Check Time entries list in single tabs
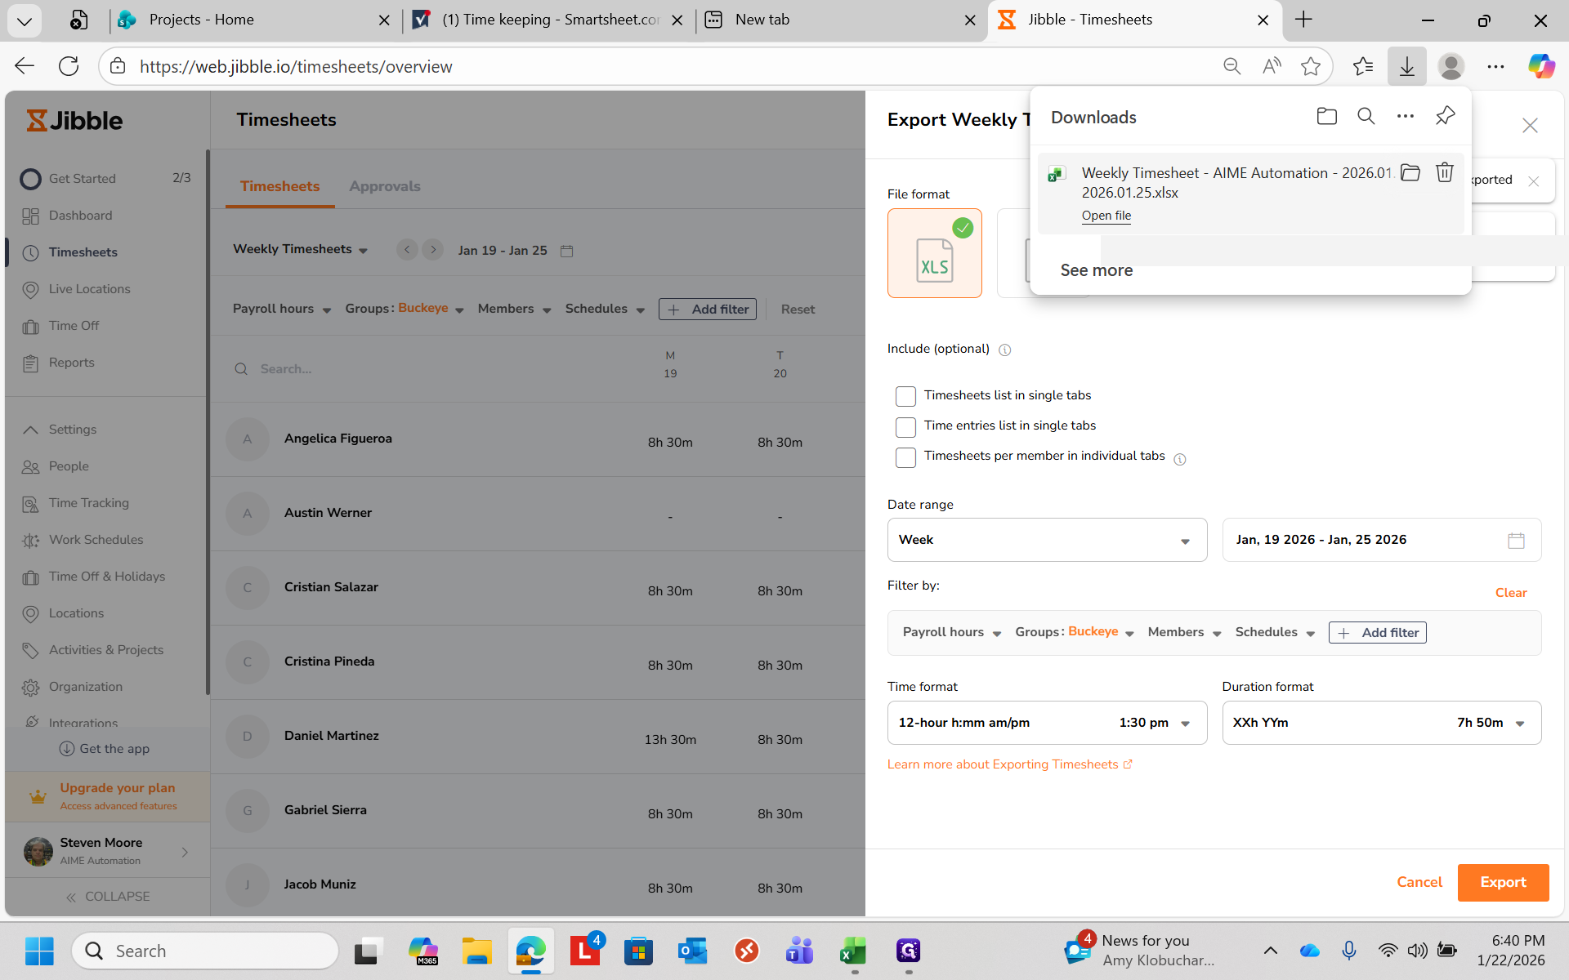Viewport: 1569px width, 980px height. pos(905,426)
